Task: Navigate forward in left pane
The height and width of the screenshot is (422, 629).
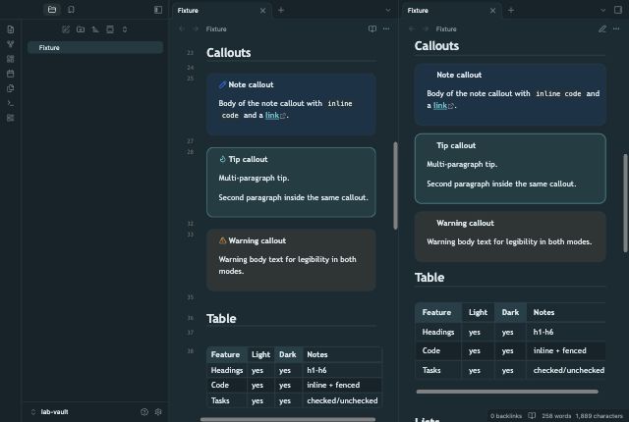Action: [196, 28]
